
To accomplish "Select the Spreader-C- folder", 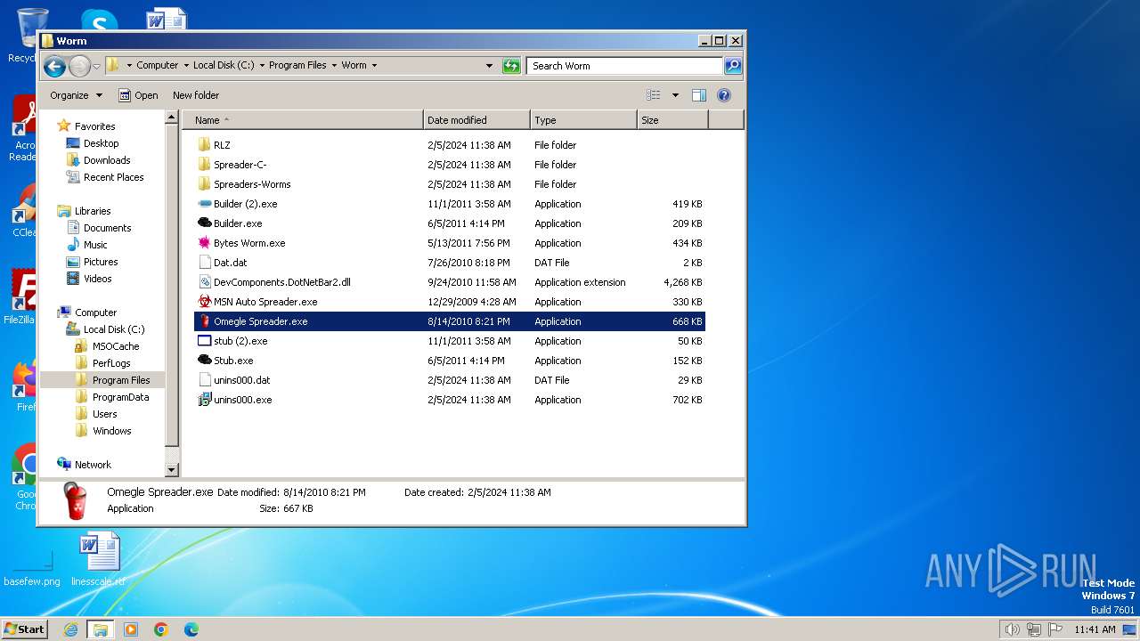I will tap(240, 165).
